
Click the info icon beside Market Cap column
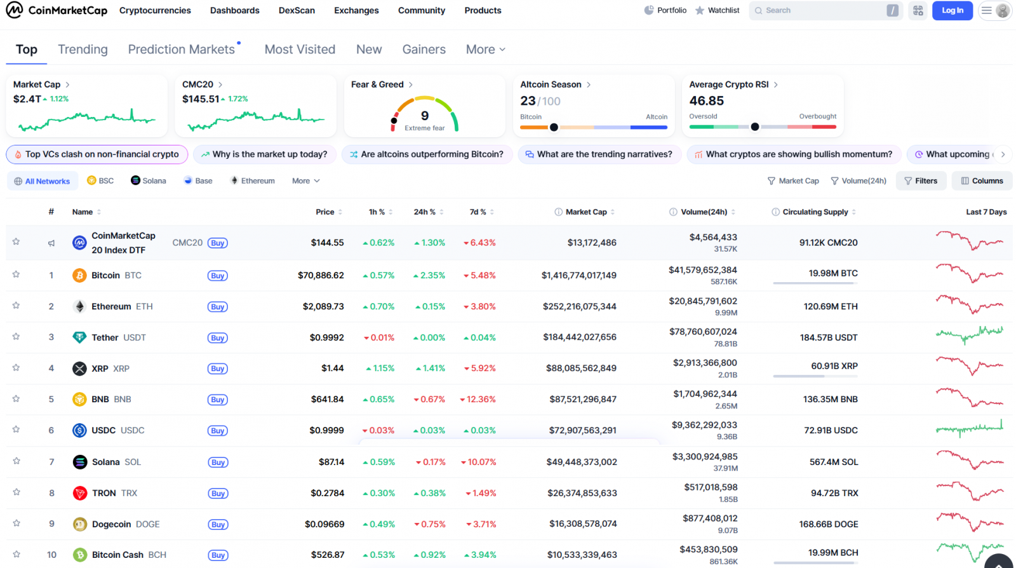tap(558, 212)
